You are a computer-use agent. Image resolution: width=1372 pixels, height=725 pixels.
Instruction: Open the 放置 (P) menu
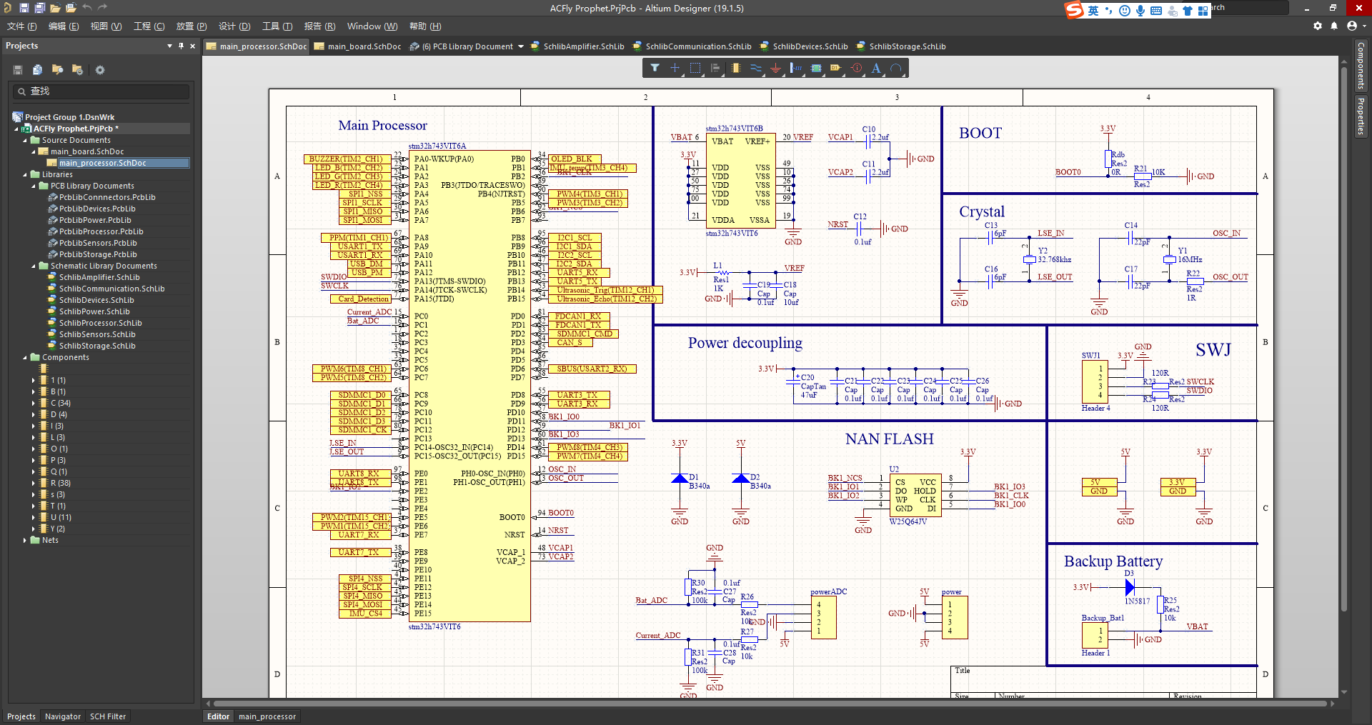(x=191, y=26)
